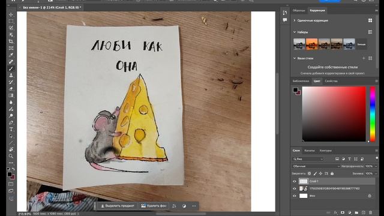The height and width of the screenshot is (216, 384).
Task: Swap foreground and background colors in toolbar
Action: click(13, 169)
